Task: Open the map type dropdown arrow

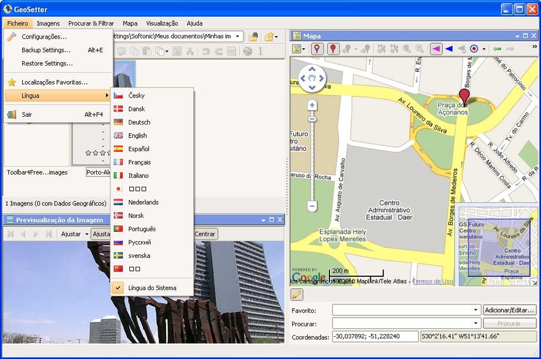Action: (303, 49)
